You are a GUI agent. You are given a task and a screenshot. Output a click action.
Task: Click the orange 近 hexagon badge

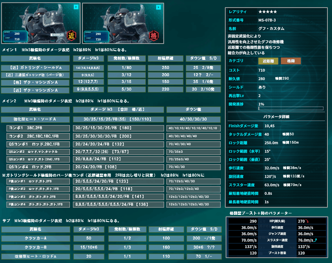71,36
